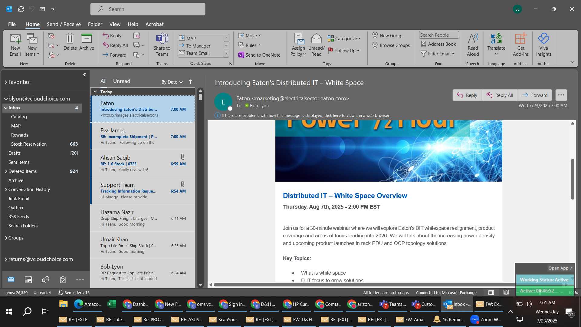Open File Explorer from the taskbar
Viewport: 581px width, 327px height.
(63, 304)
